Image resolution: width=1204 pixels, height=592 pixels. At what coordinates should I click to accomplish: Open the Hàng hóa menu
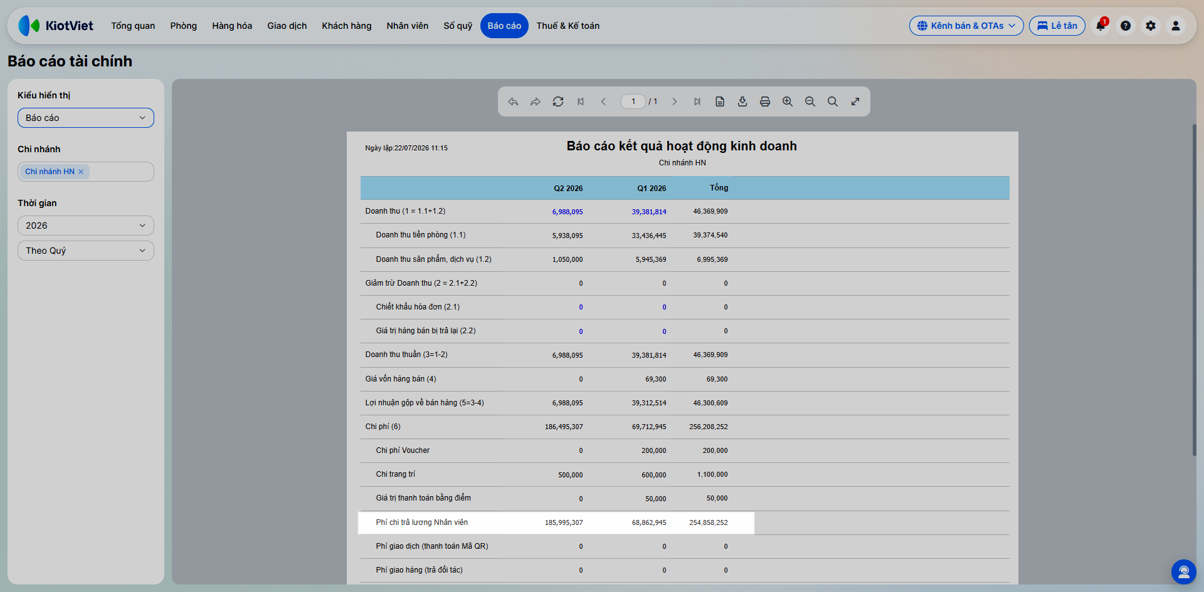tap(232, 26)
